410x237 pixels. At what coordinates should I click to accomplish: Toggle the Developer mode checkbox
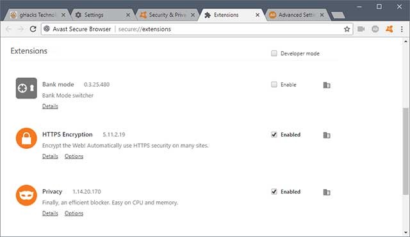tap(274, 54)
